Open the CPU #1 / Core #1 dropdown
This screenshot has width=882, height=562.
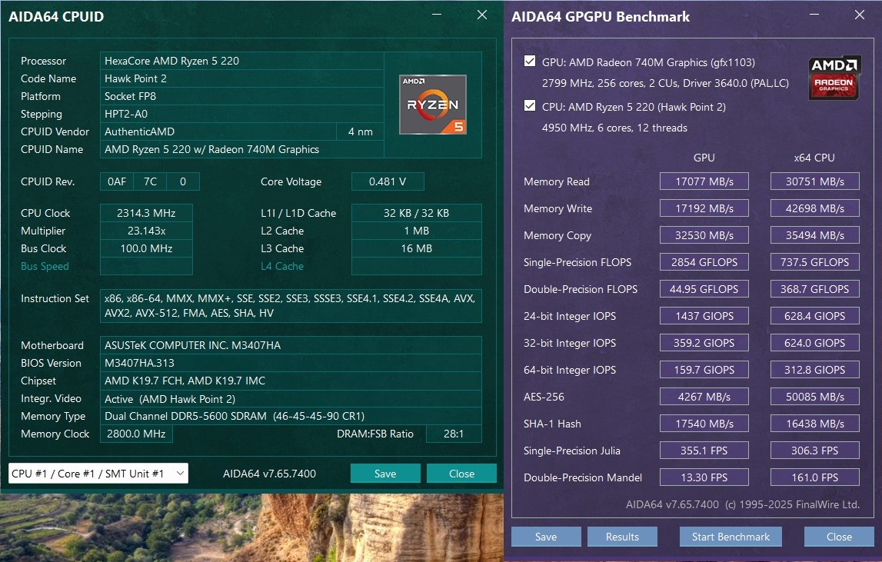pyautogui.click(x=98, y=474)
